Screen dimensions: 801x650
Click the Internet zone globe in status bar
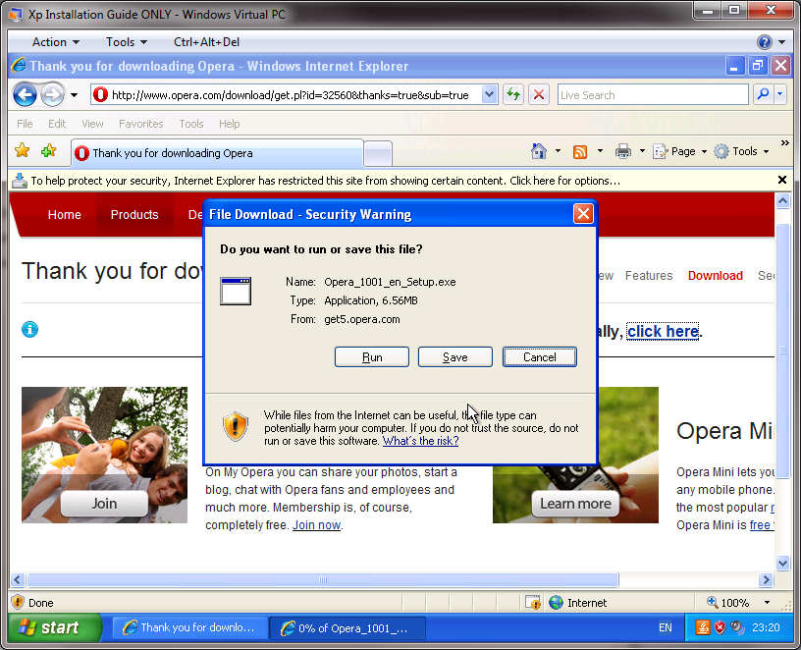[556, 603]
